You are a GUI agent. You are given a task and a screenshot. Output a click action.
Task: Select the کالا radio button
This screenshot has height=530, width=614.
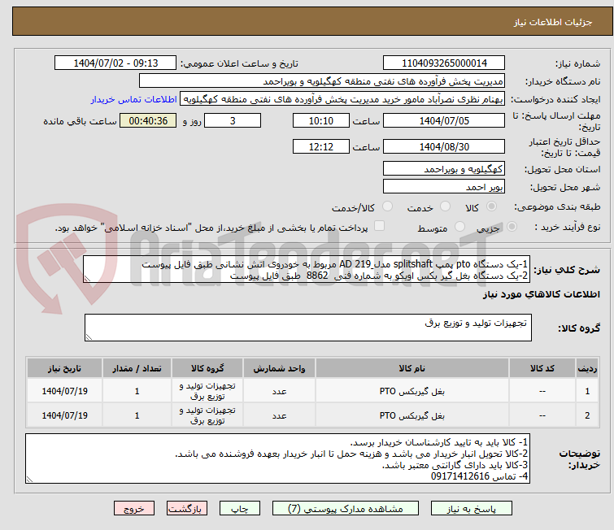(x=491, y=206)
